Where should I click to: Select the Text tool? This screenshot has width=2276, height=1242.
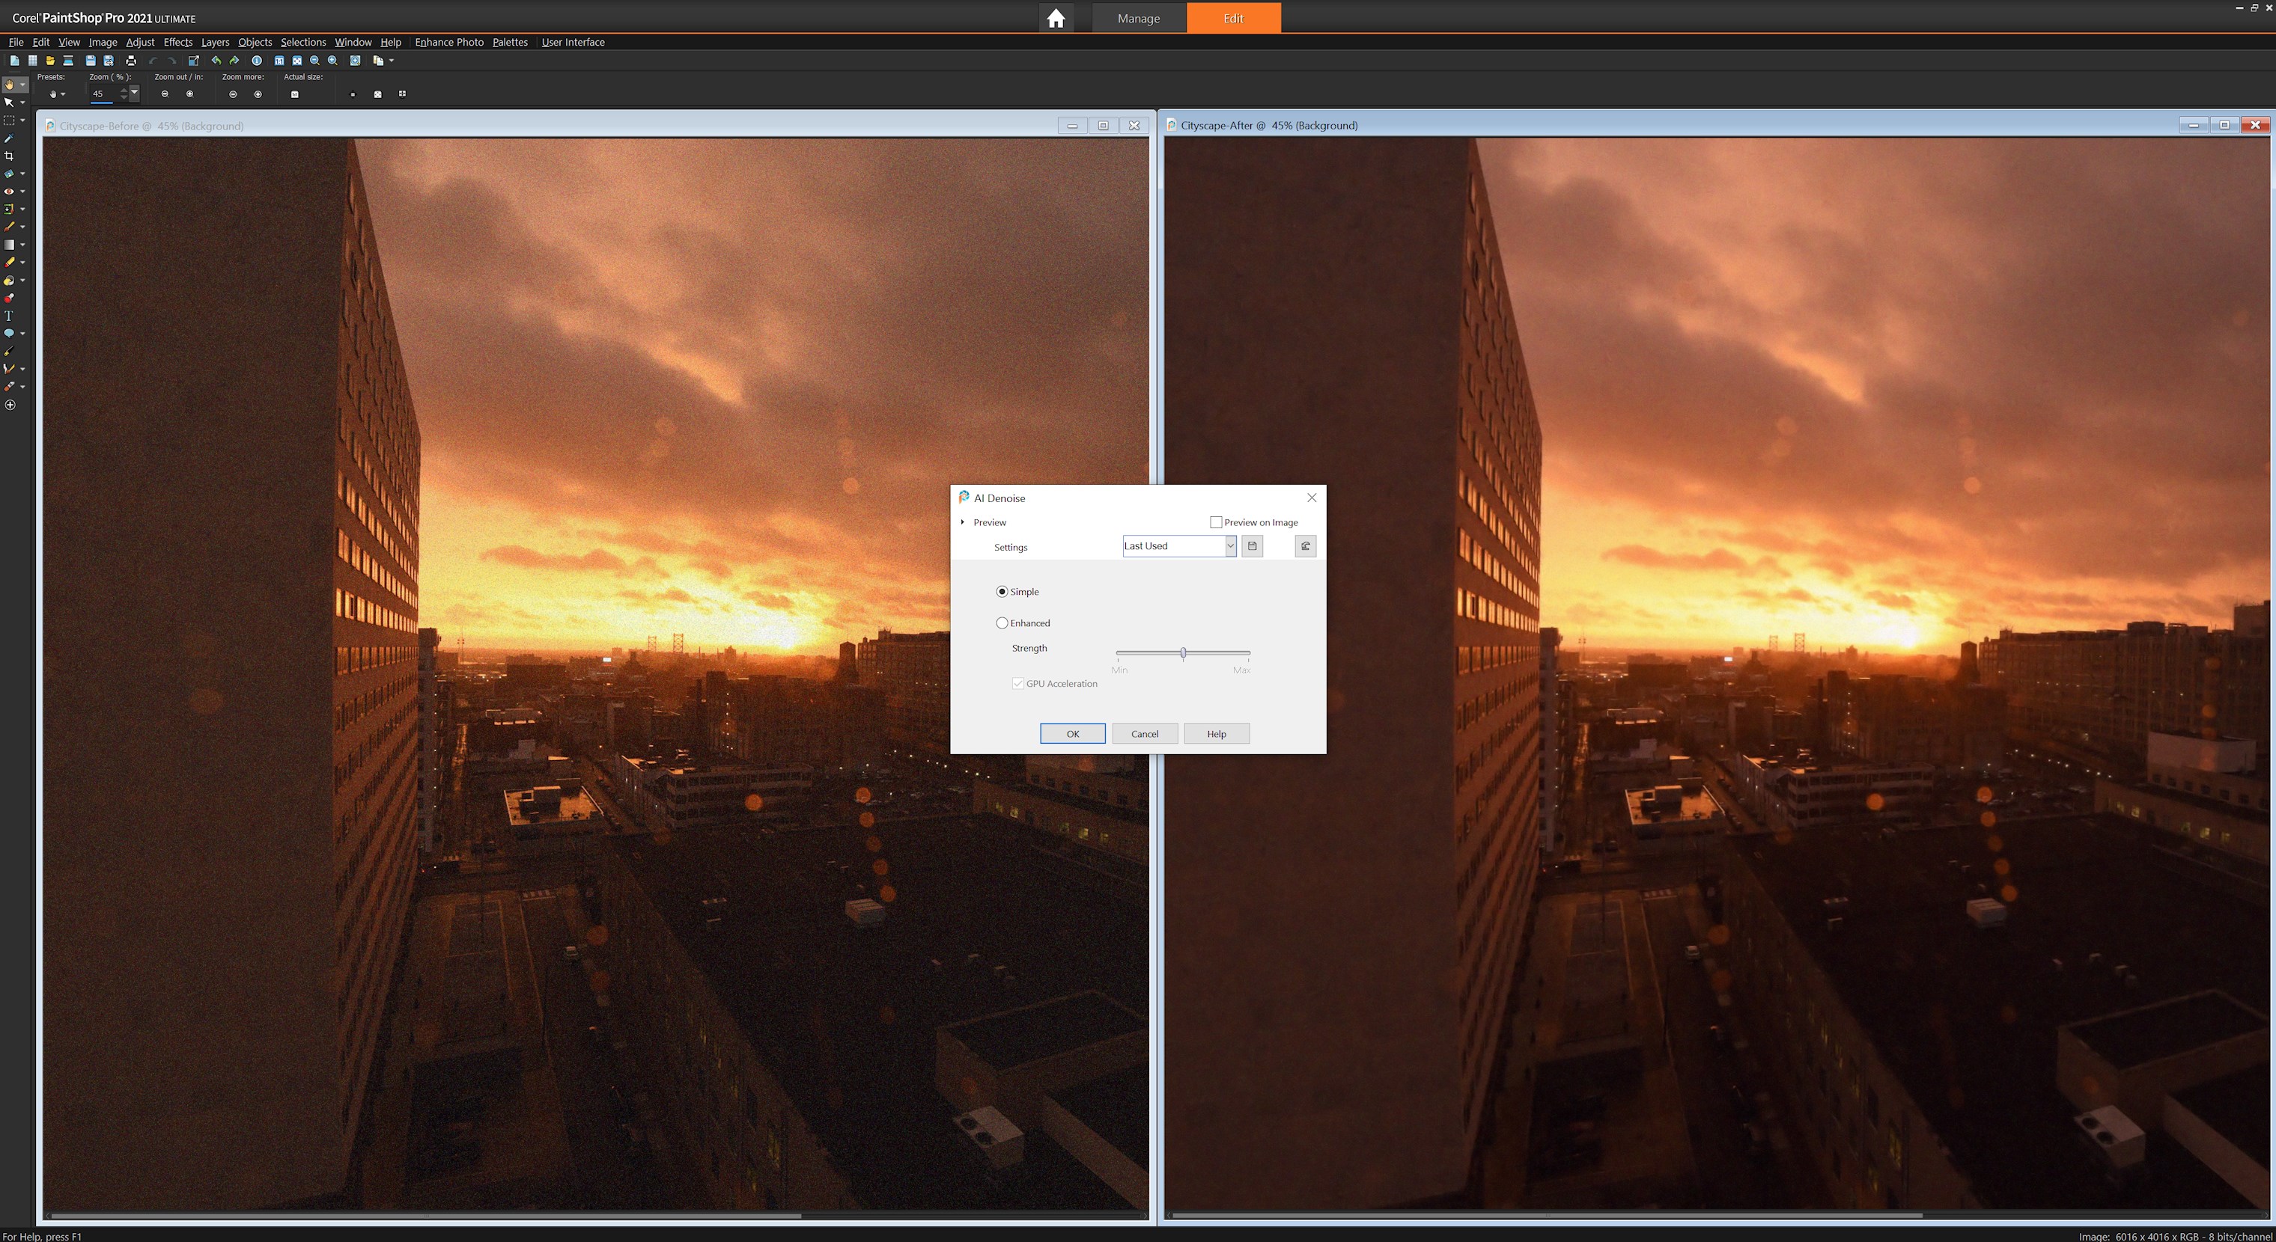[9, 315]
